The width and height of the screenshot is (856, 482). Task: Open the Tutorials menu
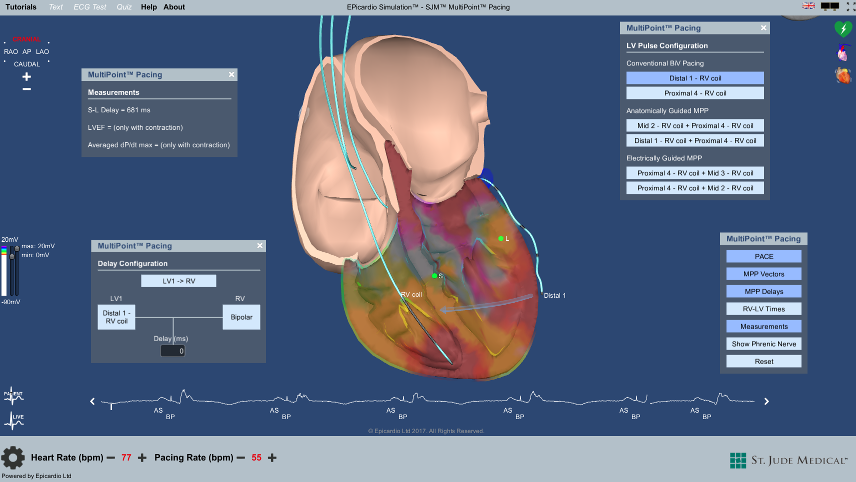point(21,7)
